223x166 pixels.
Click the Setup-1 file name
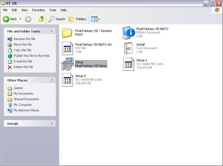pyautogui.click(x=142, y=60)
